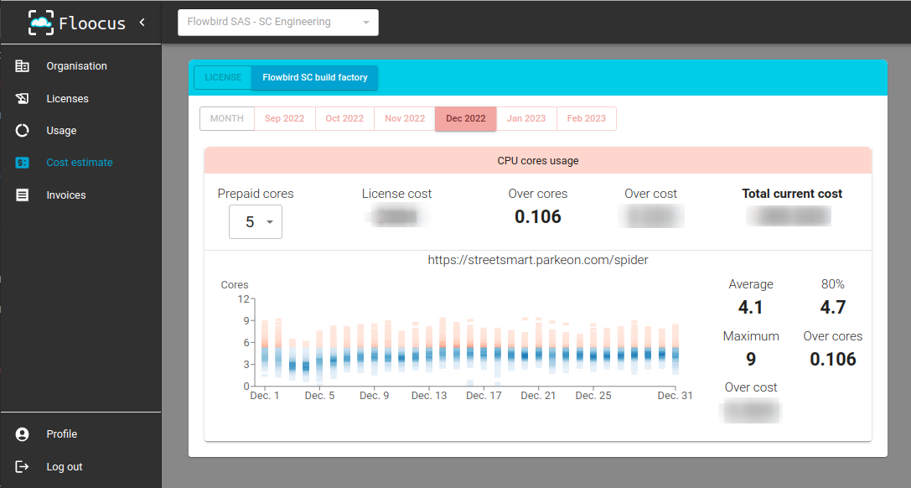Select the Flowbird SC build factory tab
The height and width of the screenshot is (488, 911).
point(314,77)
